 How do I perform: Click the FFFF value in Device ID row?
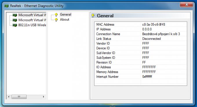click(x=146, y=48)
